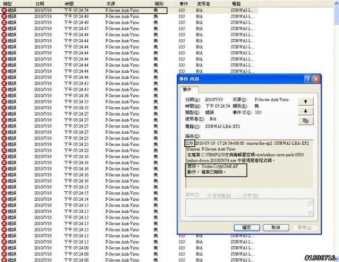This screenshot has width=339, height=262.
Task: Click yahoo-down-201005074.exe in the description
Action: [x=211, y=161]
